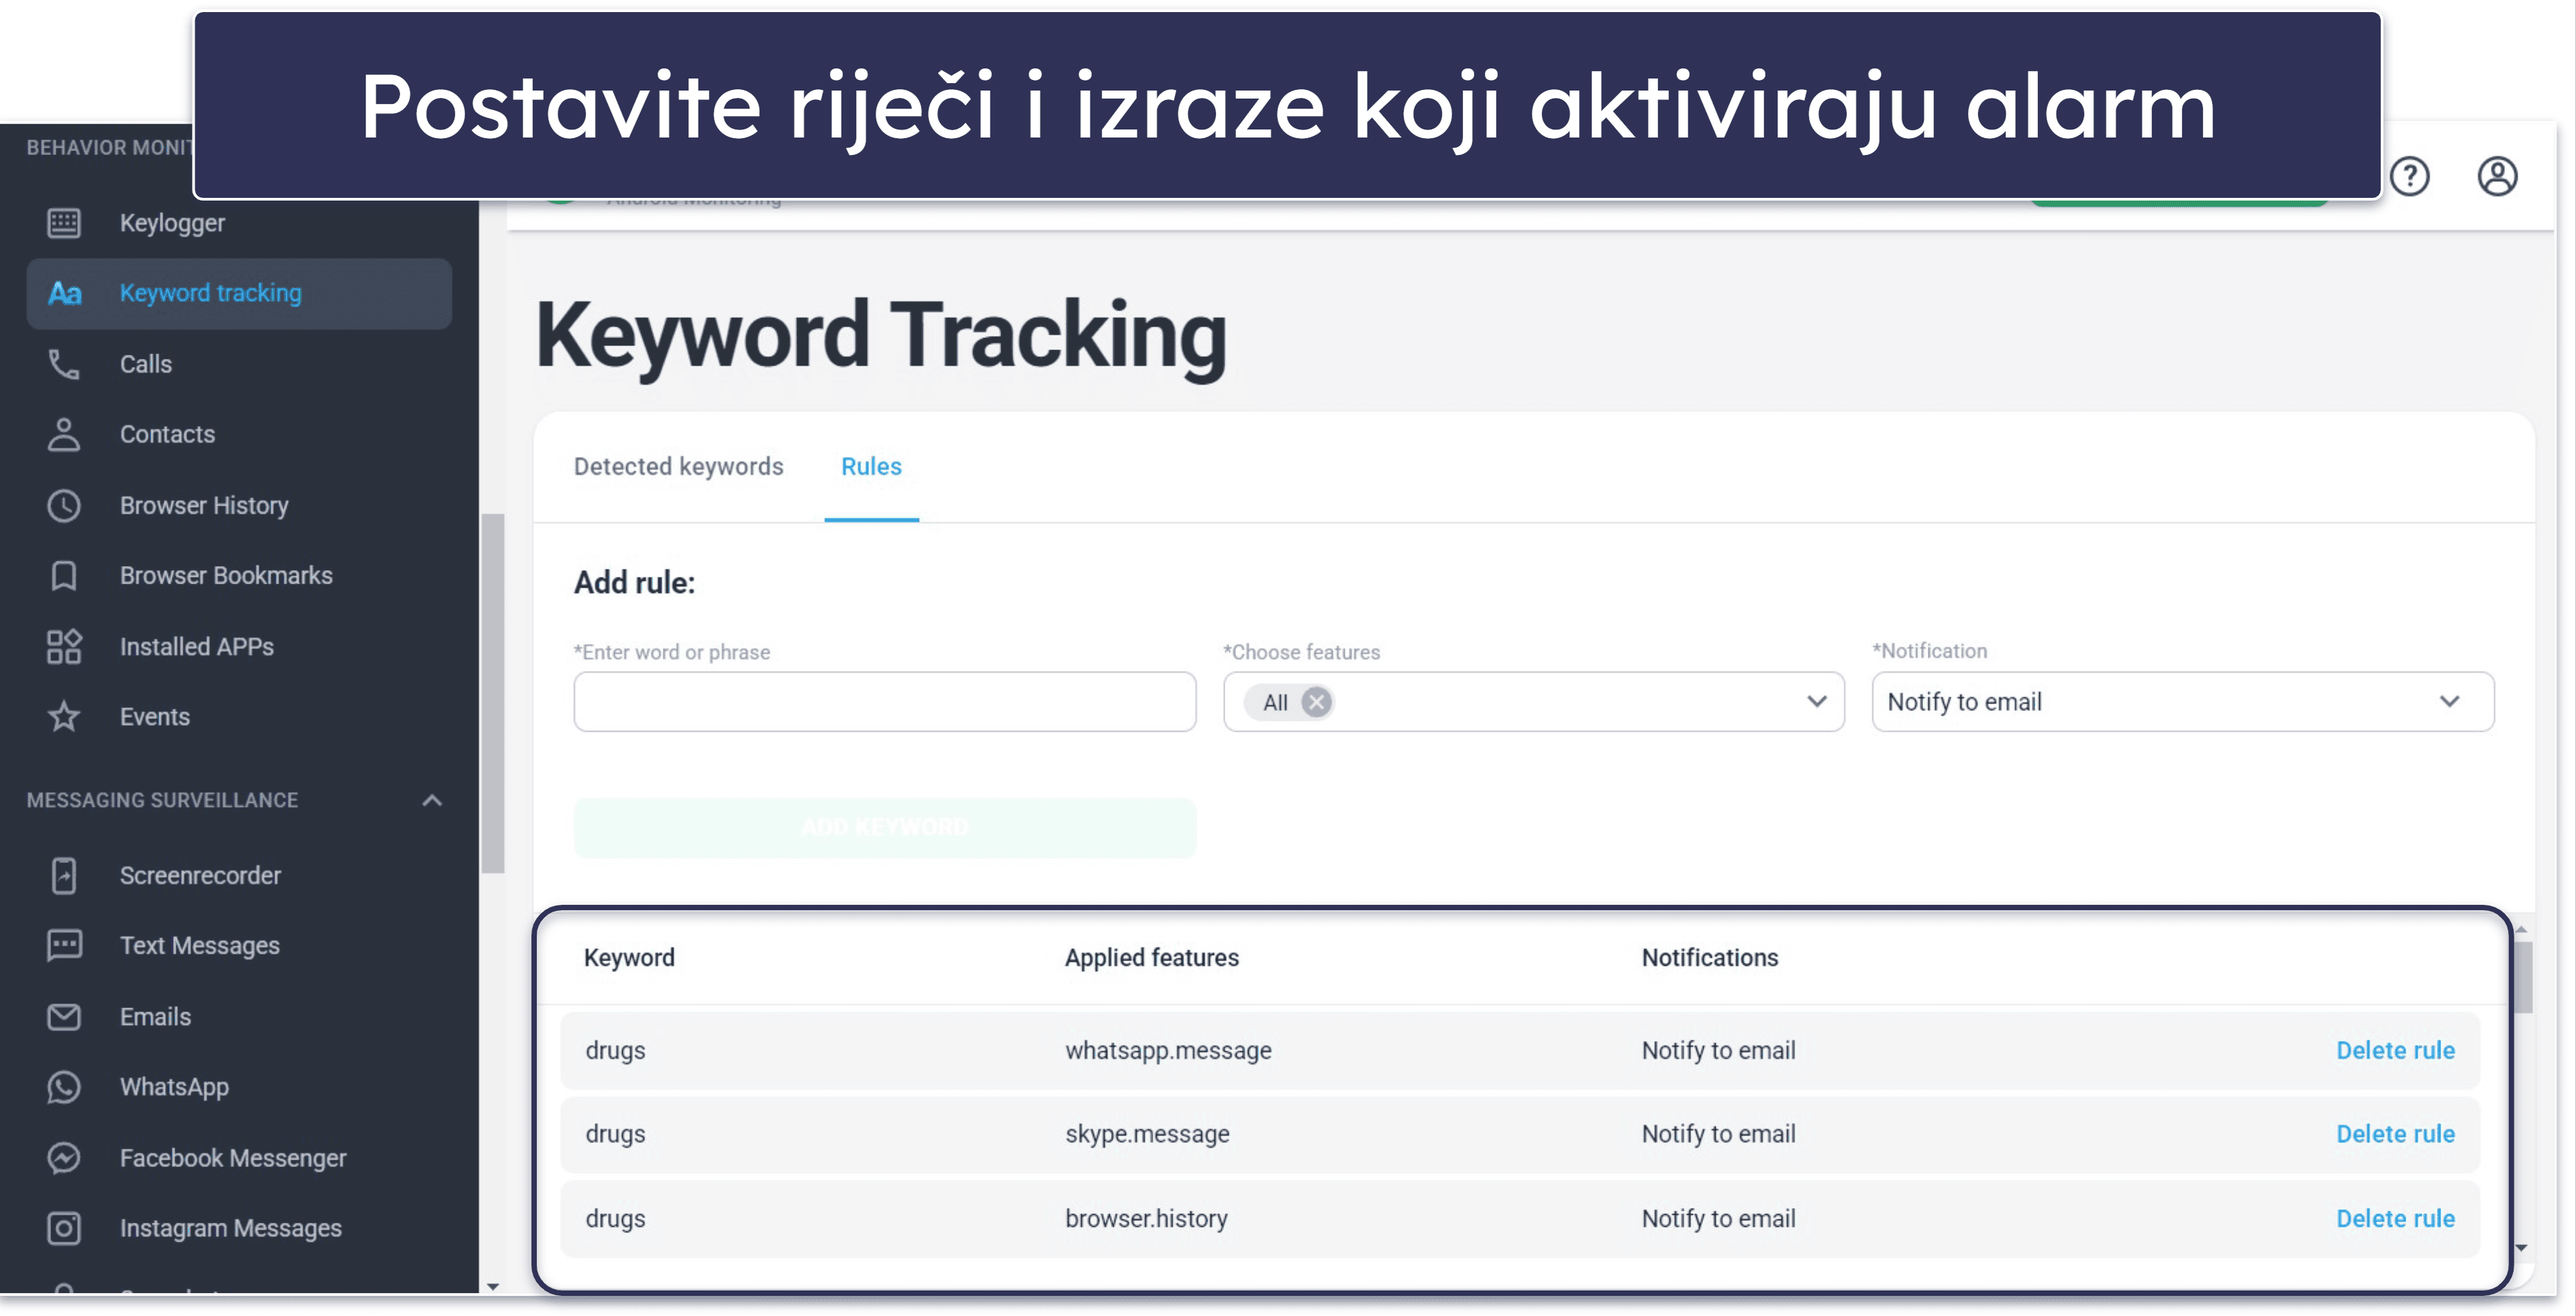
Task: Open Facebook Messenger logo icon
Action: click(64, 1158)
